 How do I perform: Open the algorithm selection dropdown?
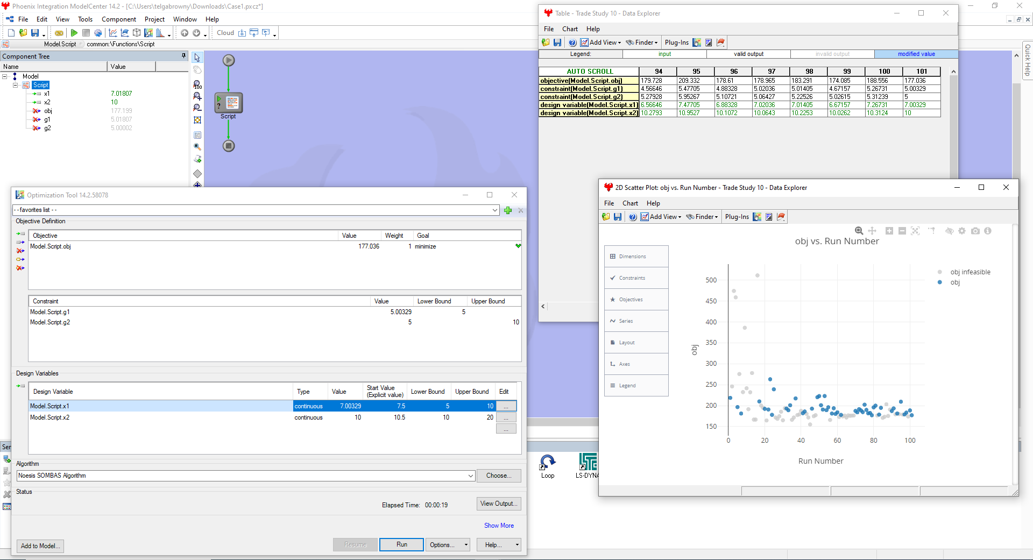coord(471,476)
